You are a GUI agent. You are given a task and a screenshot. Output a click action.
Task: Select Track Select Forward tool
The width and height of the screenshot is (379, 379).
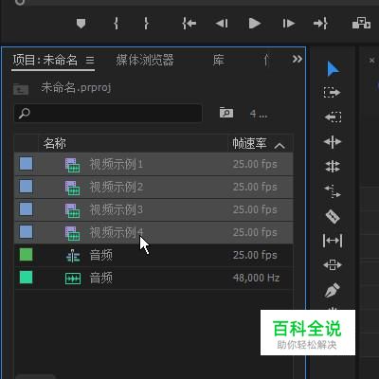coord(333,93)
